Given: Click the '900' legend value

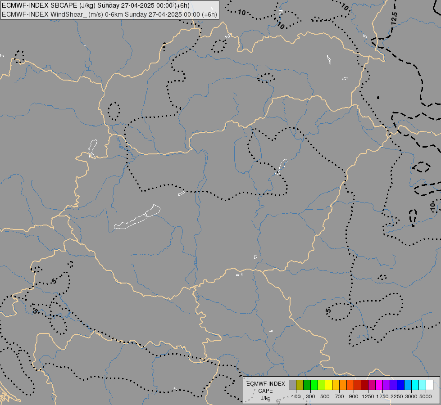Looking at the screenshot, I should [354, 396].
